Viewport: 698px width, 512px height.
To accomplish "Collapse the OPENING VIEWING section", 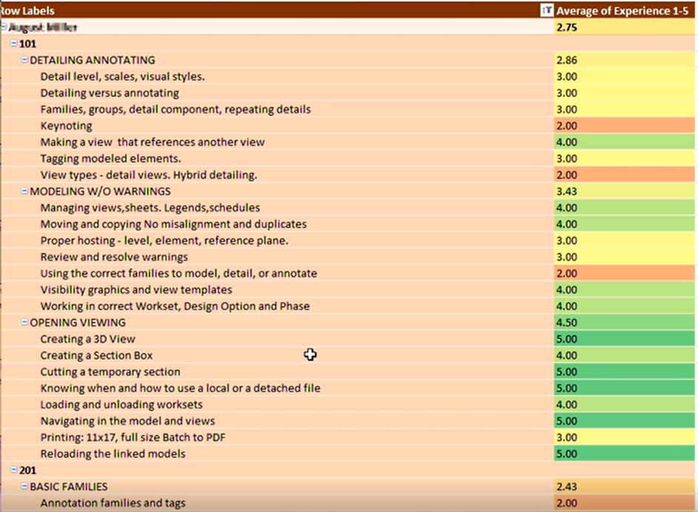I will [x=23, y=323].
